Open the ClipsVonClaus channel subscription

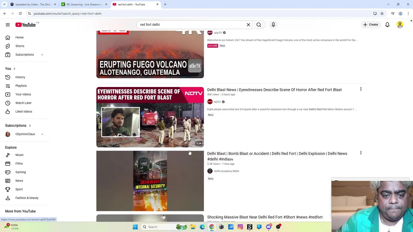click(25, 134)
